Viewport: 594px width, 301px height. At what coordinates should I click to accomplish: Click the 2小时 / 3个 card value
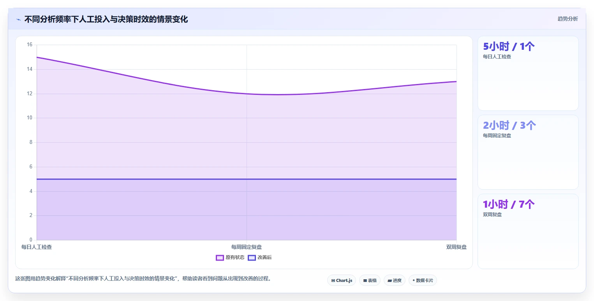pyautogui.click(x=509, y=125)
